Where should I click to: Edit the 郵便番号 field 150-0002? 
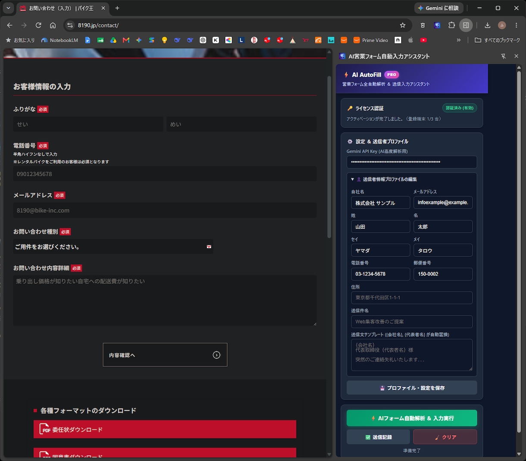pyautogui.click(x=443, y=274)
